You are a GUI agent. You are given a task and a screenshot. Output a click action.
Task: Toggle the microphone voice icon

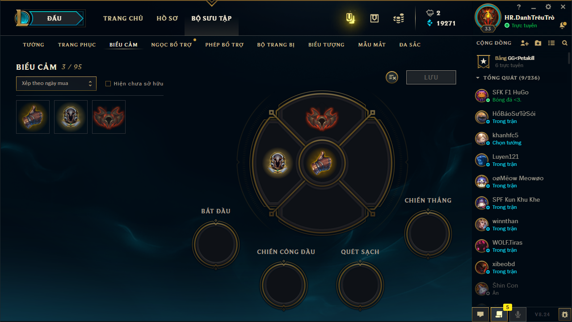coord(518,314)
